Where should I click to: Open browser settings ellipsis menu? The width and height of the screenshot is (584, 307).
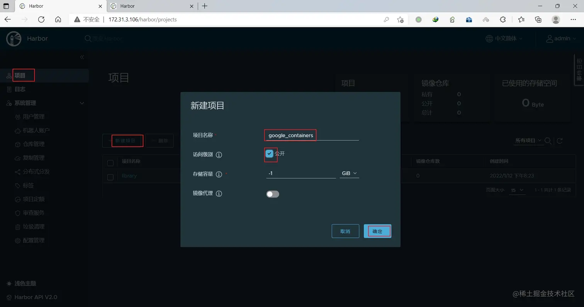point(573,19)
